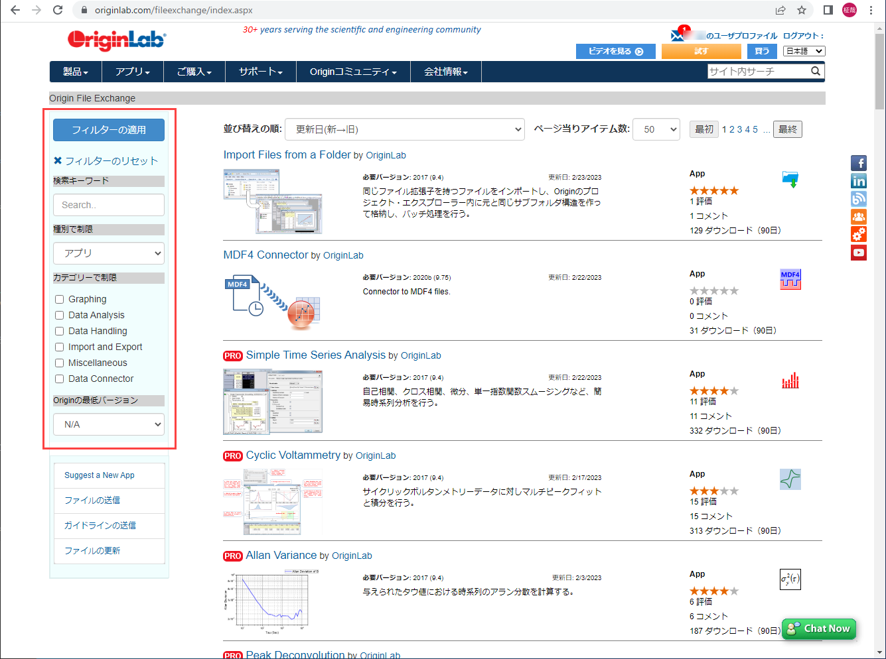The image size is (886, 659).
Task: Go to page 3 of results
Action: pos(740,129)
